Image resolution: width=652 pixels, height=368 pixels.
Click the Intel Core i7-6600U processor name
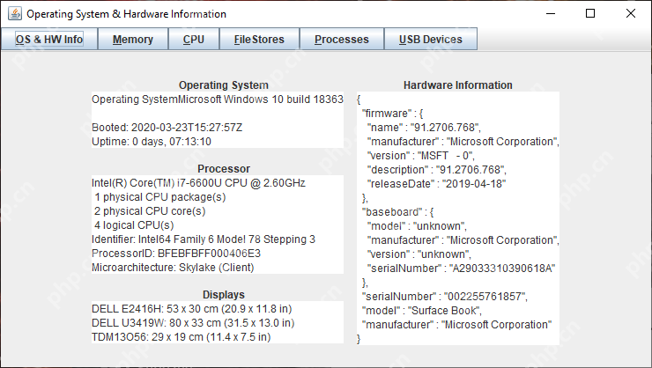point(198,183)
